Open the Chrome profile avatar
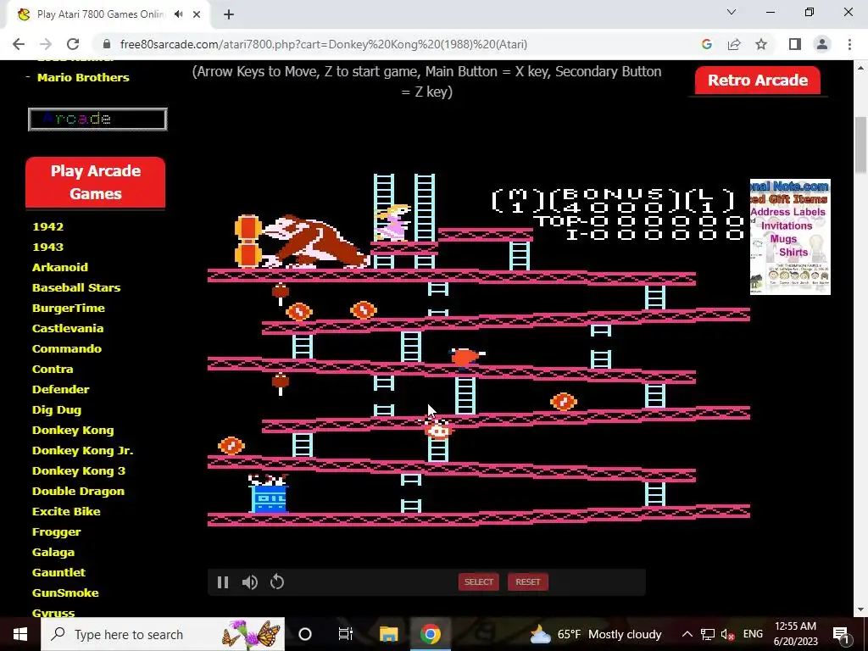 (822, 44)
